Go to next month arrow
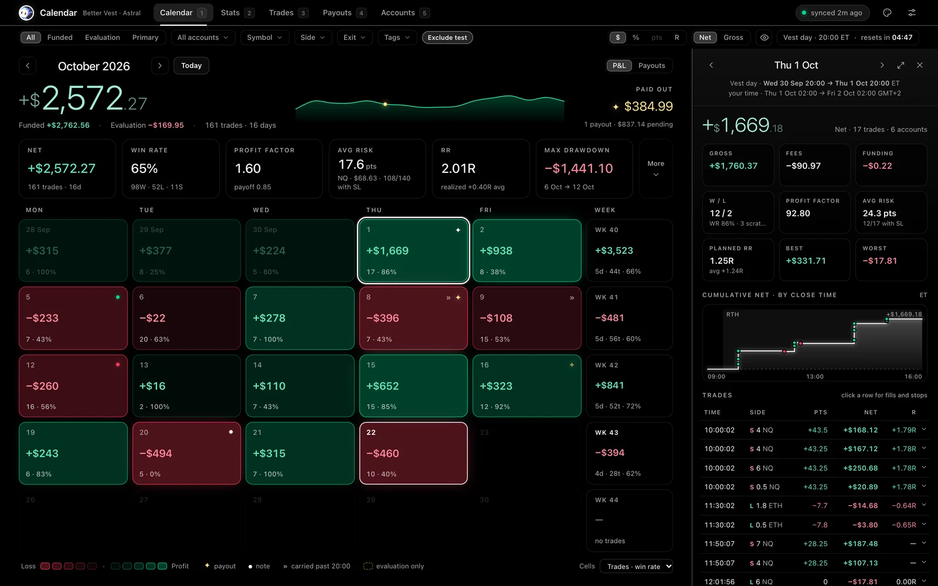The height and width of the screenshot is (586, 938). (x=159, y=66)
